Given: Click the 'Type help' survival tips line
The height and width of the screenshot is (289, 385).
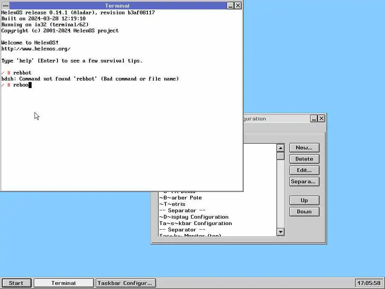Looking at the screenshot, I should coord(72,61).
